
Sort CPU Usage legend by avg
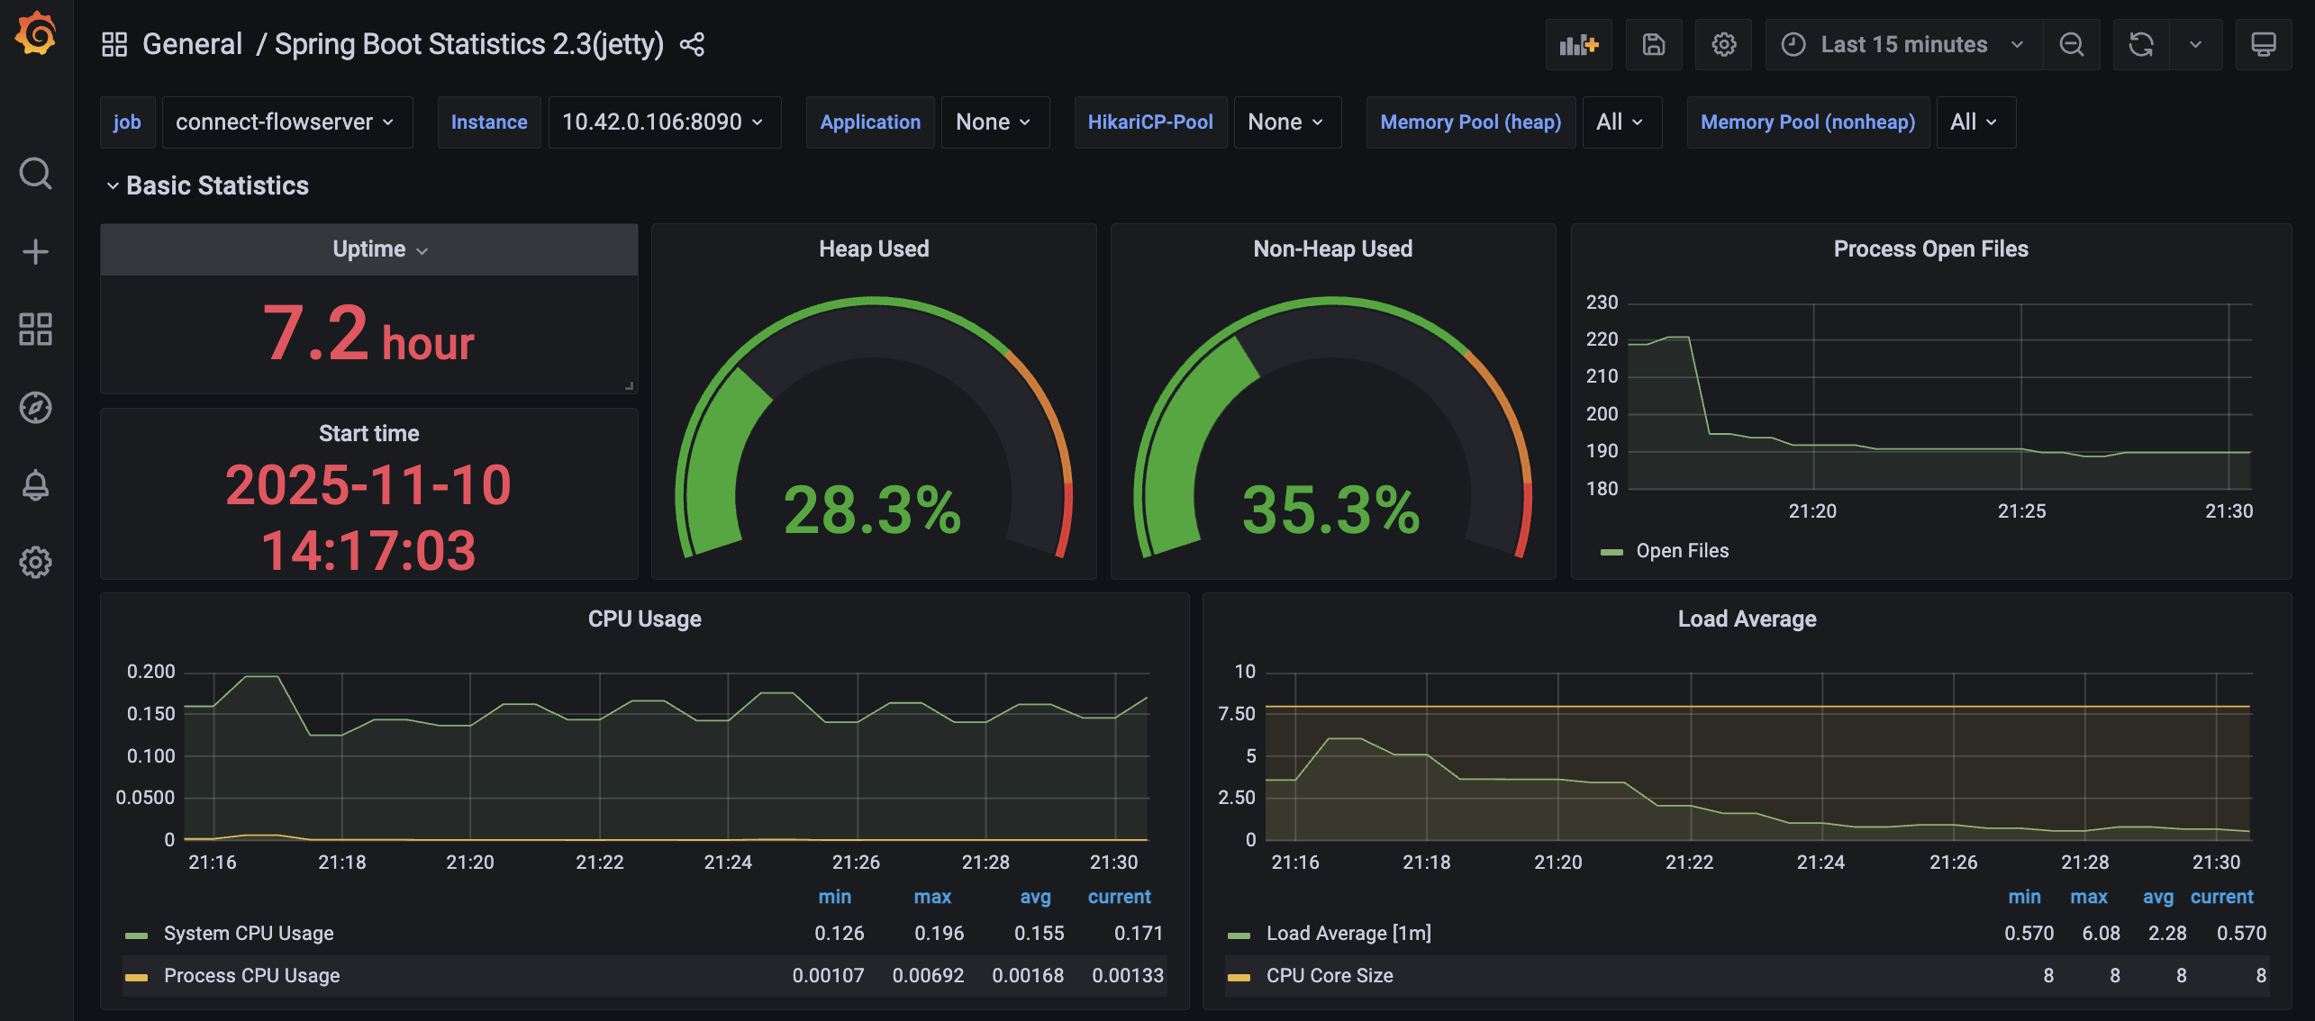(1035, 897)
